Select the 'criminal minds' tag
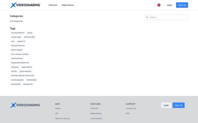Image resolution: width=198 pixels, height=123 pixels. (x=17, y=58)
